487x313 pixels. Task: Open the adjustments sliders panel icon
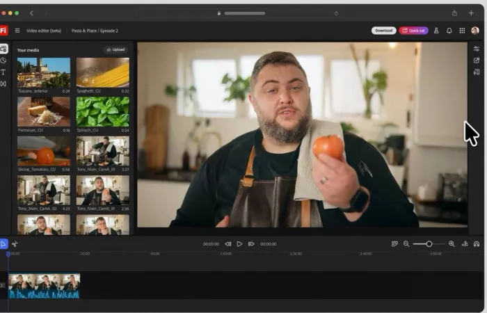pos(477,49)
